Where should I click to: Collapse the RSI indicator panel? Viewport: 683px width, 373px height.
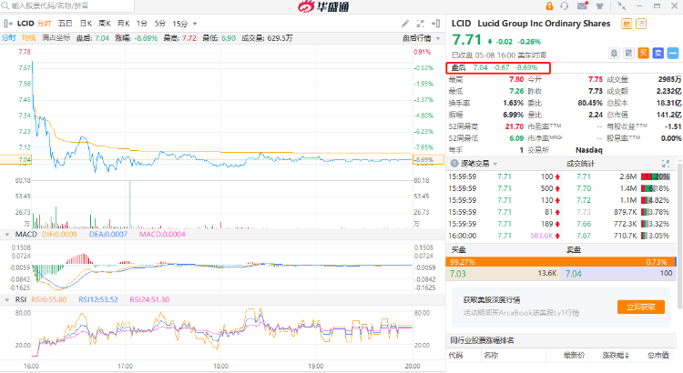pos(7,300)
